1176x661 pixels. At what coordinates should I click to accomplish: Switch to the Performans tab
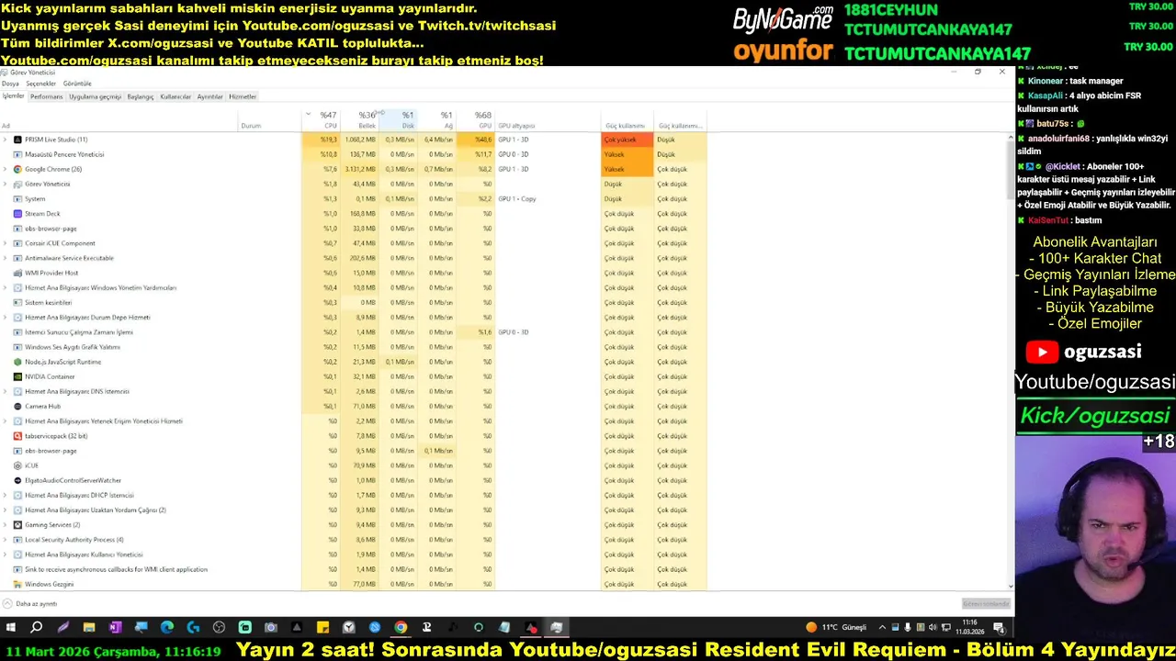click(46, 96)
